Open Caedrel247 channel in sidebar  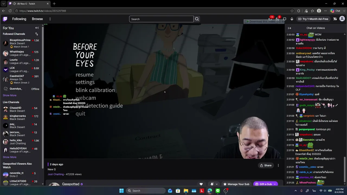pos(21,79)
